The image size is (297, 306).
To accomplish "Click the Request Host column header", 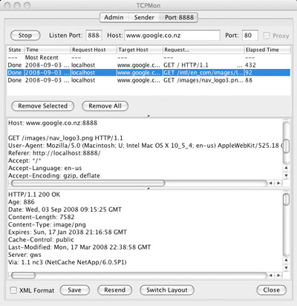I will pyautogui.click(x=94, y=50).
